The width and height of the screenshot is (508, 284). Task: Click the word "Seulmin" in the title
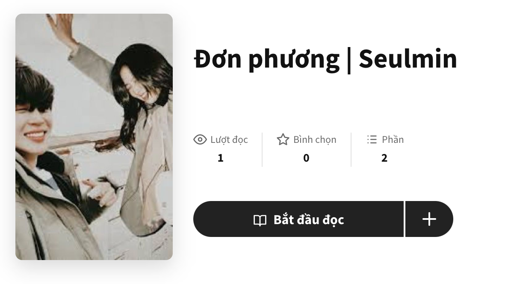coord(408,59)
